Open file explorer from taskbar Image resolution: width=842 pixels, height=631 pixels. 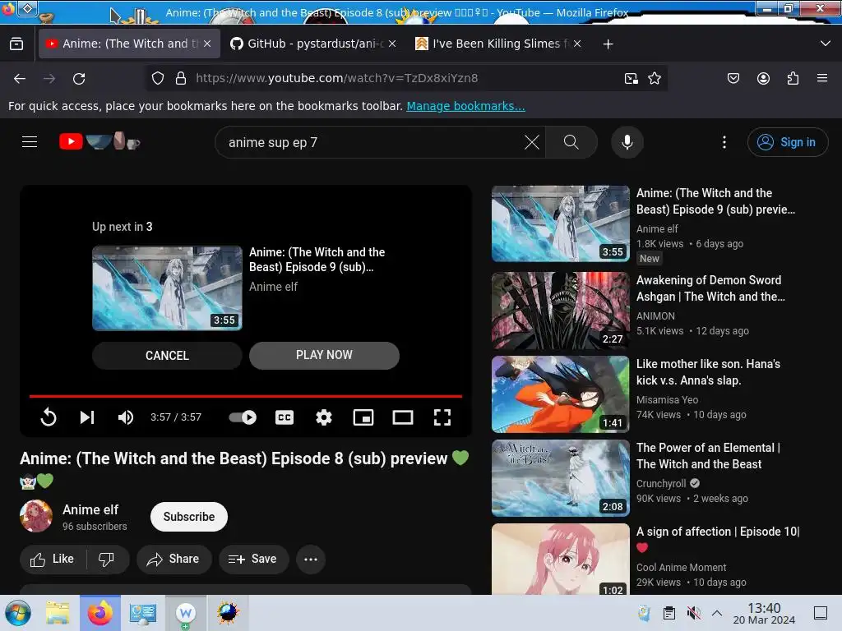click(58, 613)
